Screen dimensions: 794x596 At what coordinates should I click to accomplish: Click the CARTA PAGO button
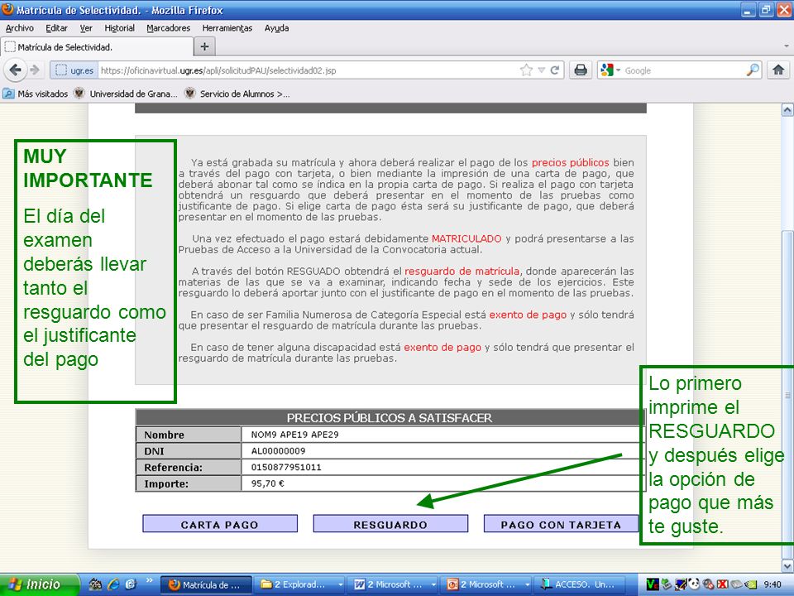(220, 524)
